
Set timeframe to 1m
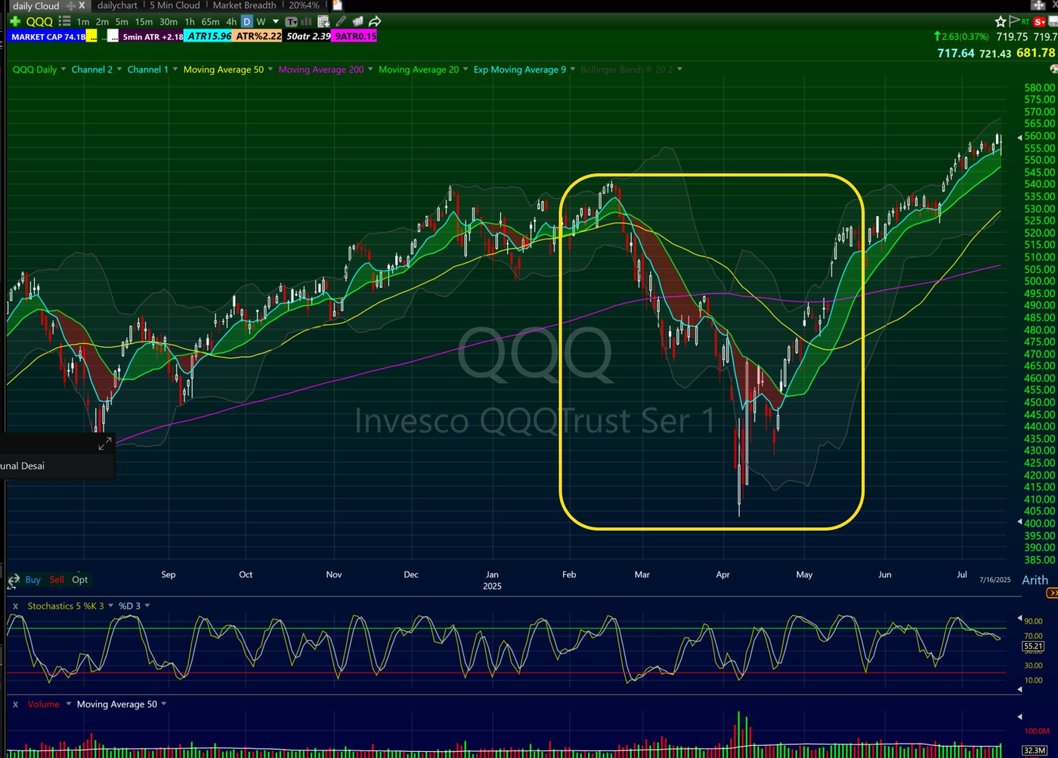[83, 22]
